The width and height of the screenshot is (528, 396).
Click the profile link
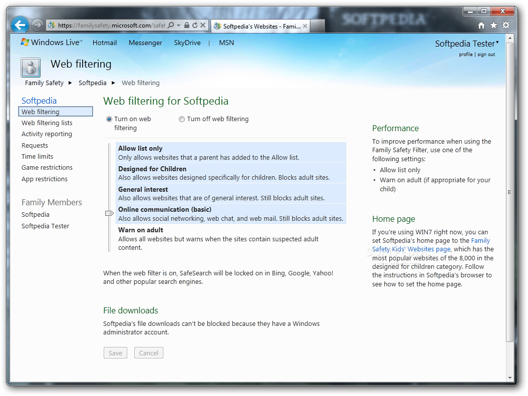466,54
